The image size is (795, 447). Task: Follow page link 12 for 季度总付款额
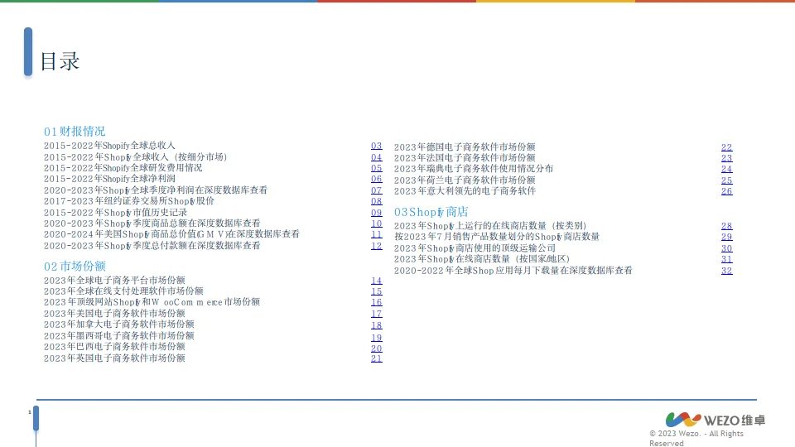tap(376, 246)
